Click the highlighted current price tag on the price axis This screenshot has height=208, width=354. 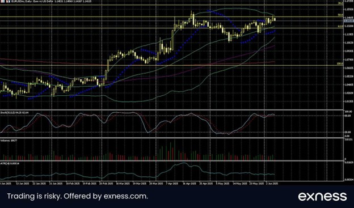coord(348,21)
